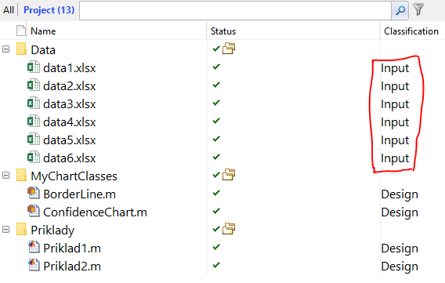
Task: Click the MyChartClasses folder status icon
Action: (229, 175)
